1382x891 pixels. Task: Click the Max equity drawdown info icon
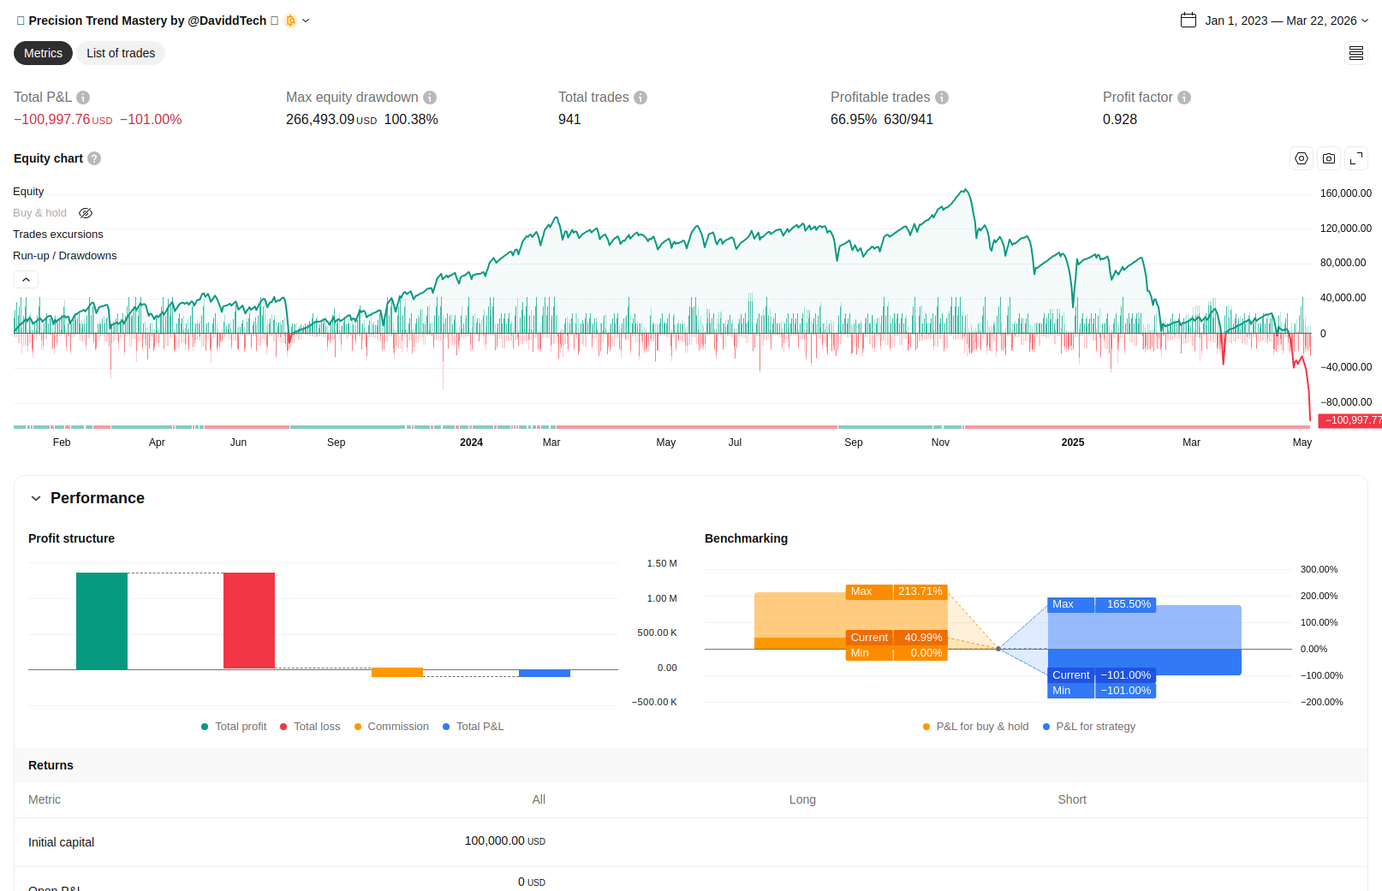430,98
